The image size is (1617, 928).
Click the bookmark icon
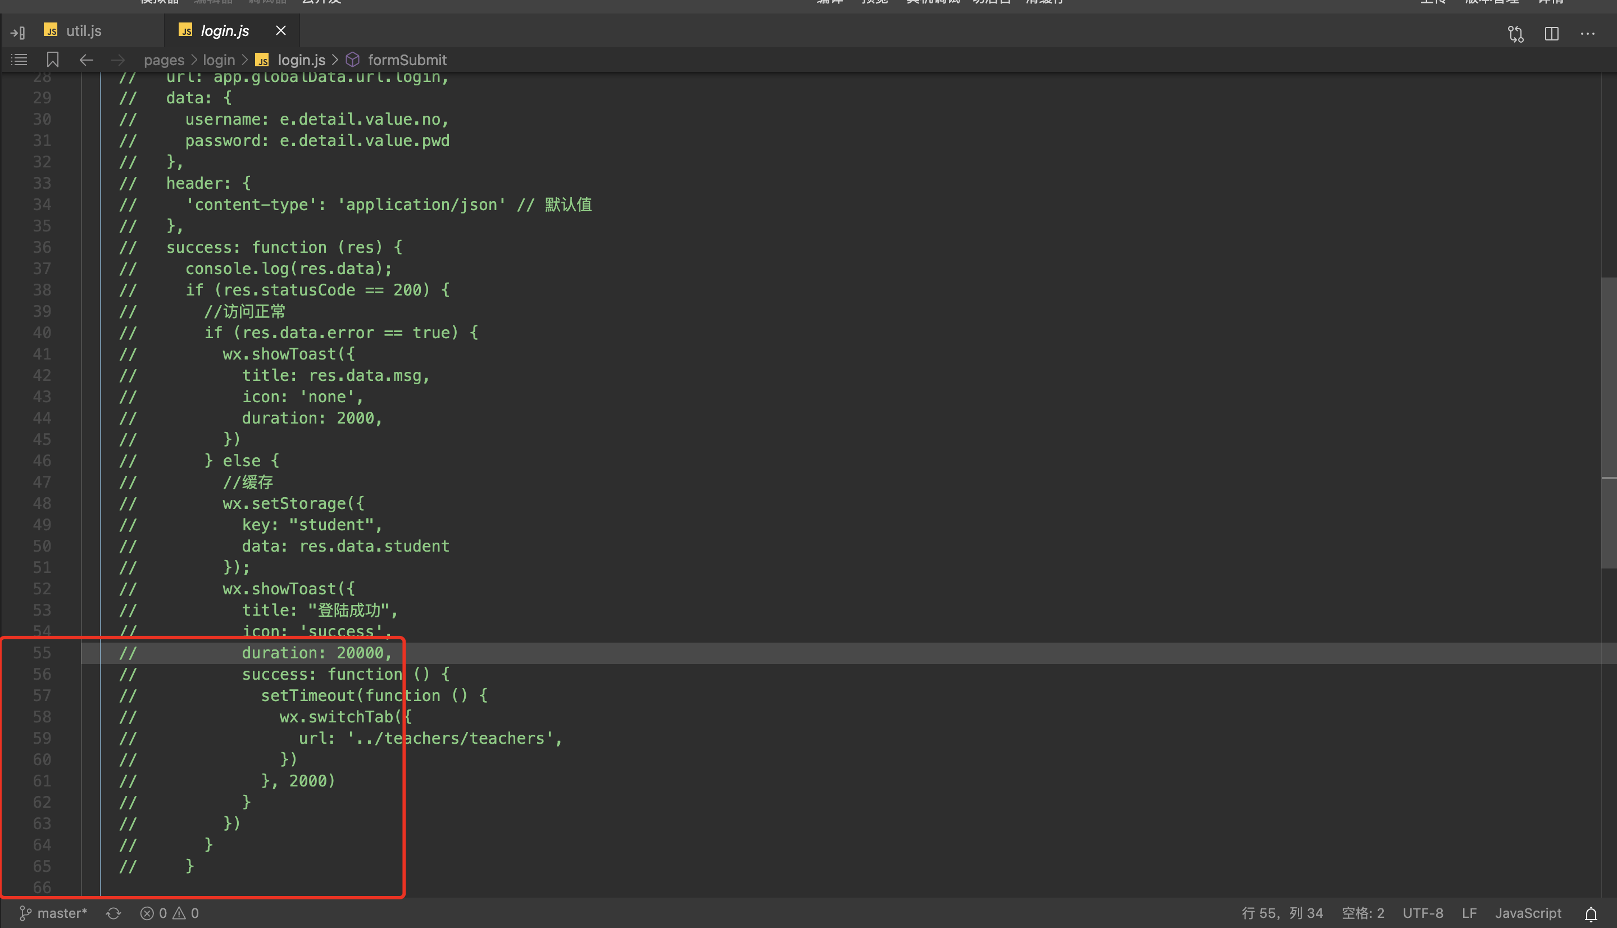click(53, 60)
